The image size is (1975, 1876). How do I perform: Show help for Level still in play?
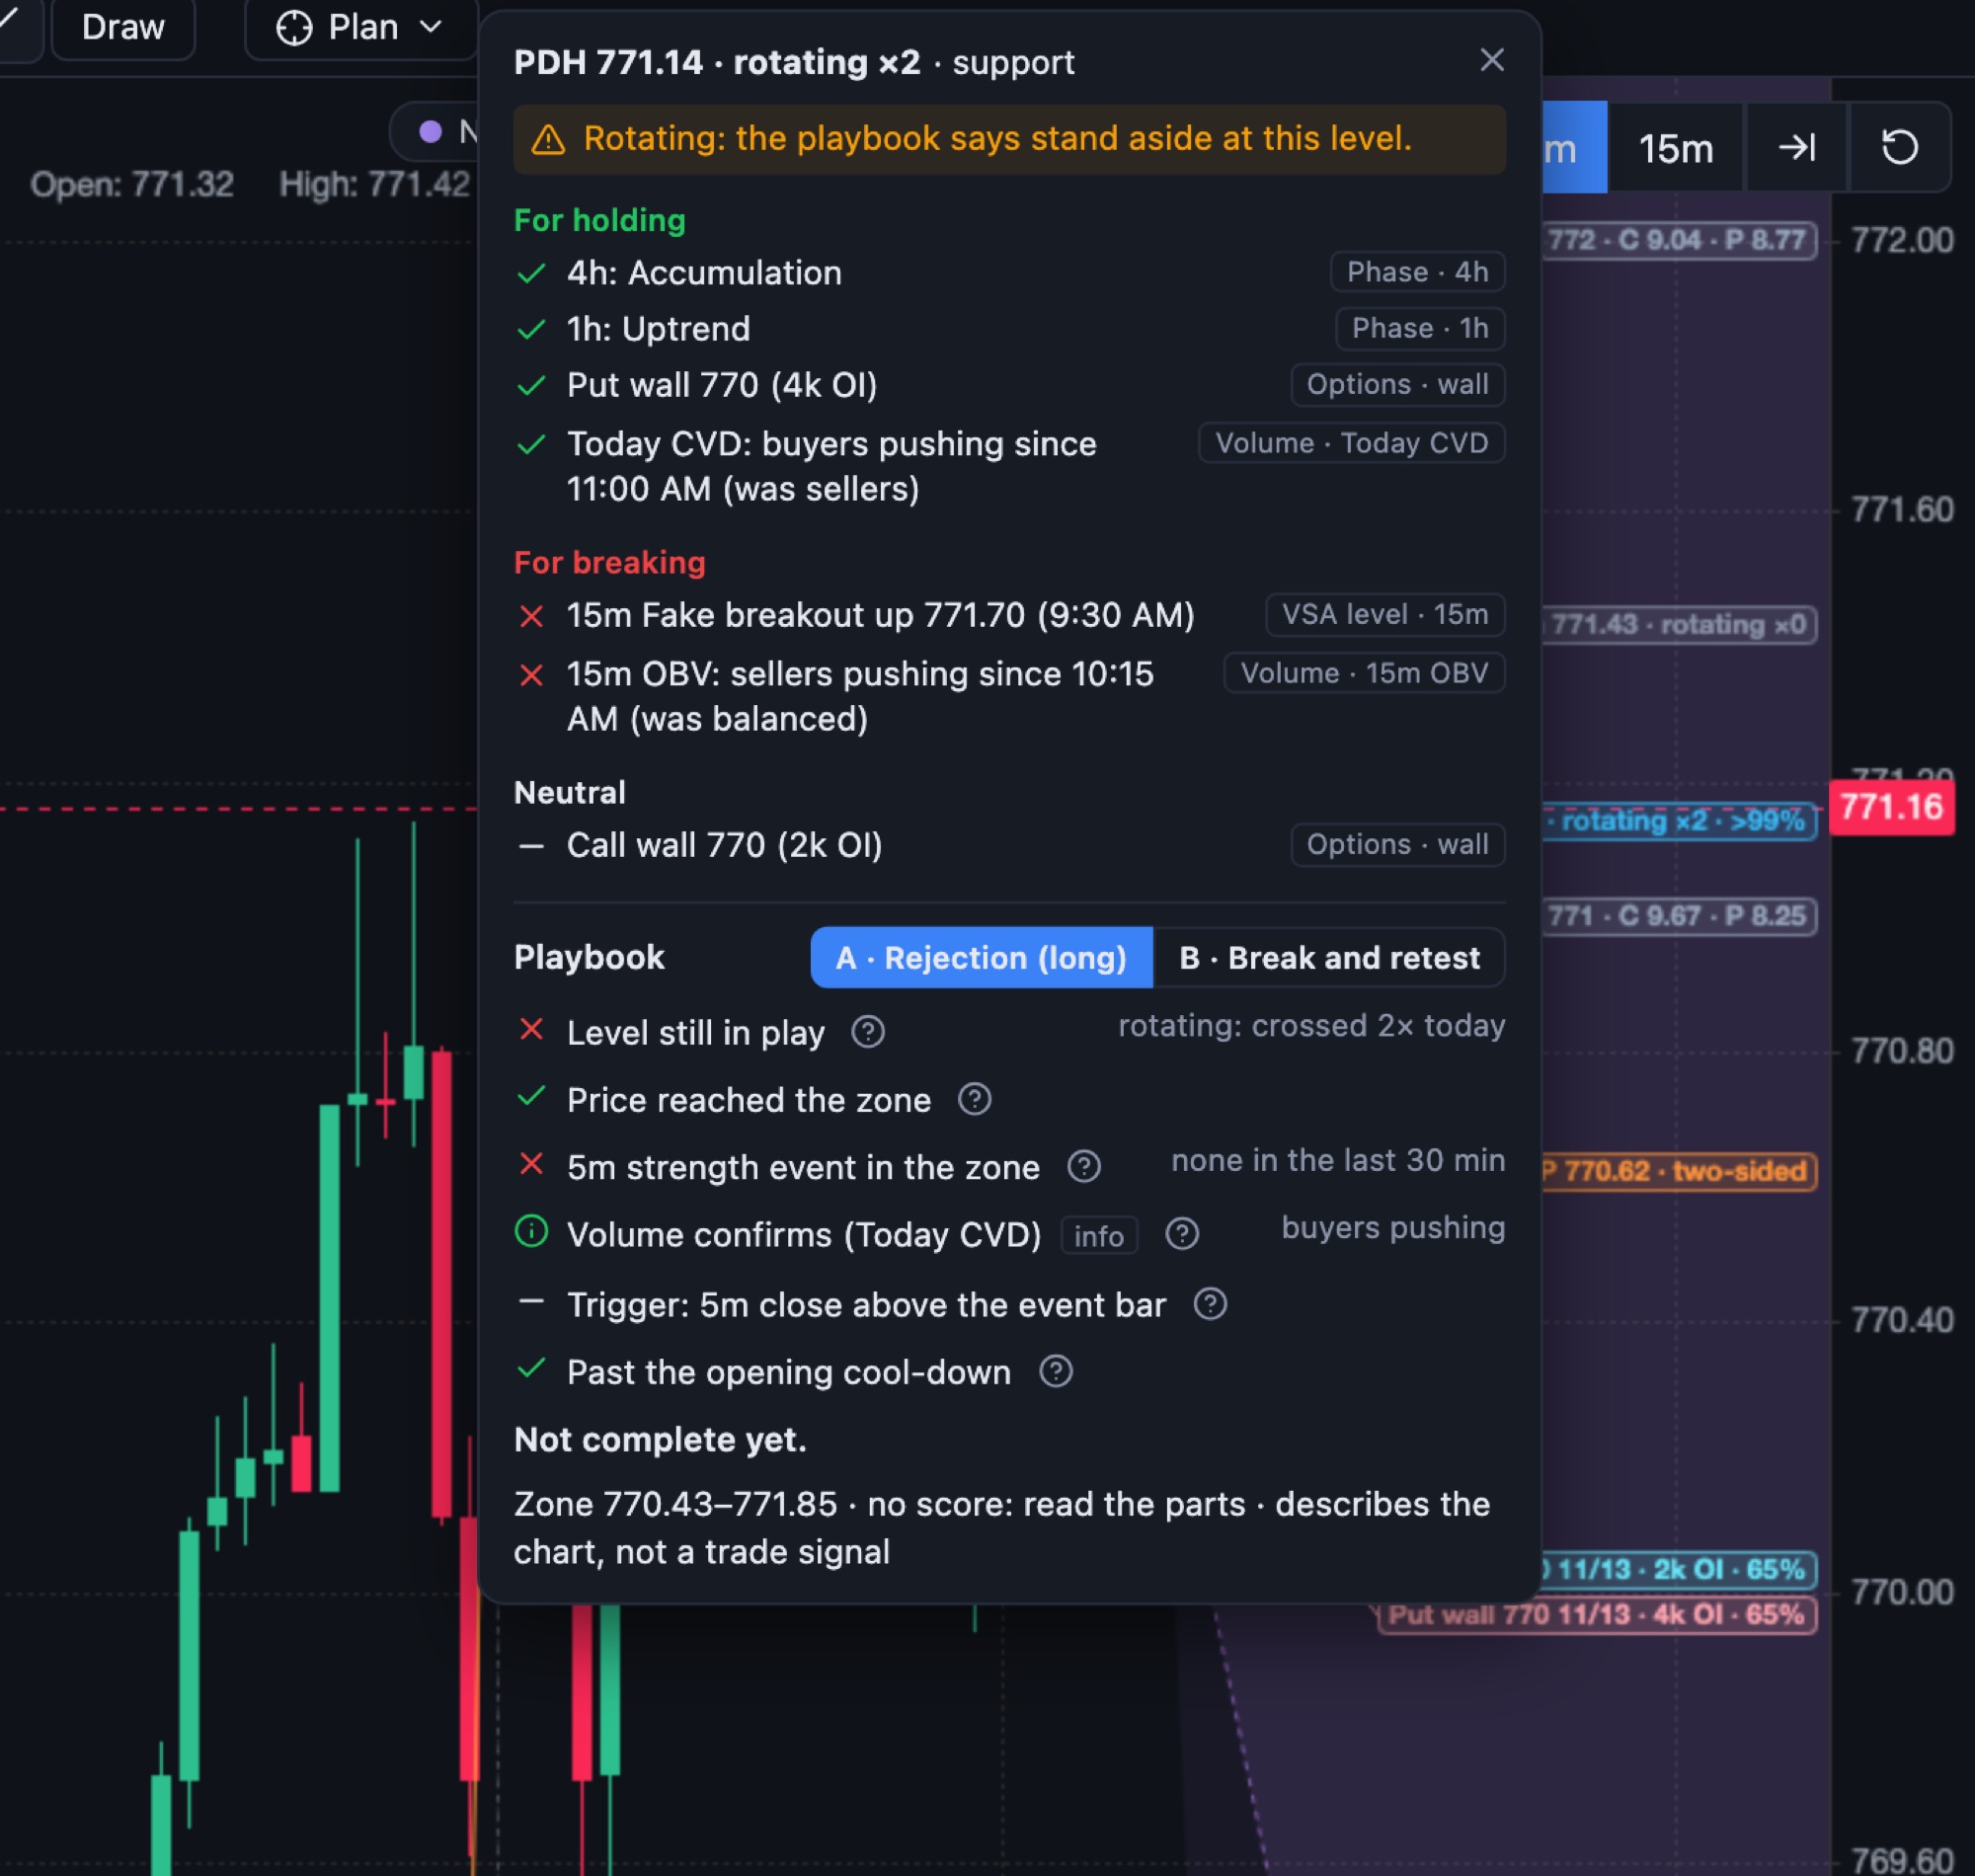coord(867,1032)
